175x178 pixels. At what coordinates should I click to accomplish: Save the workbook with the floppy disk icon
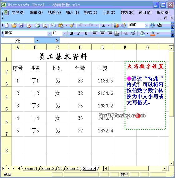point(21,25)
